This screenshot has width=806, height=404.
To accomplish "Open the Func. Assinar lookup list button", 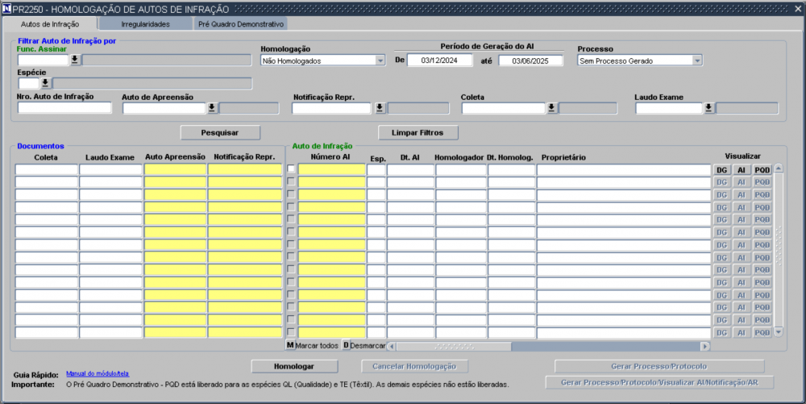I will pyautogui.click(x=75, y=60).
